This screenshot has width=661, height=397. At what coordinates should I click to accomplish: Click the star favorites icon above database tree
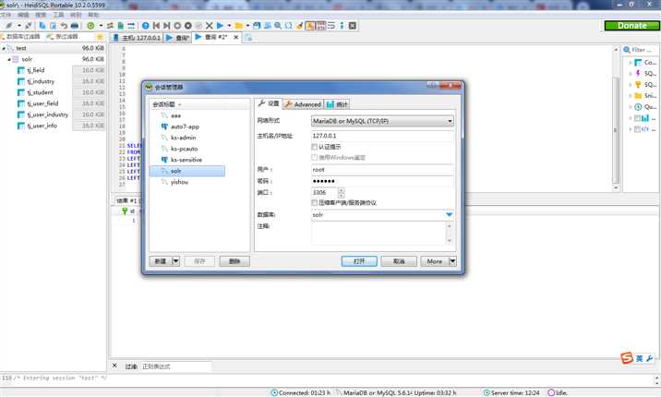100,37
